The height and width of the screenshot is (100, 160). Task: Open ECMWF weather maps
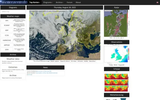coord(7,25)
